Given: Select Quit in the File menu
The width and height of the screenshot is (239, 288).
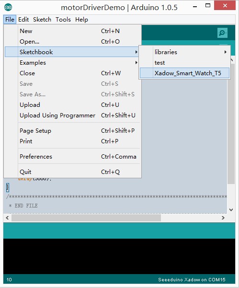Looking at the screenshot, I should pyautogui.click(x=73, y=172).
